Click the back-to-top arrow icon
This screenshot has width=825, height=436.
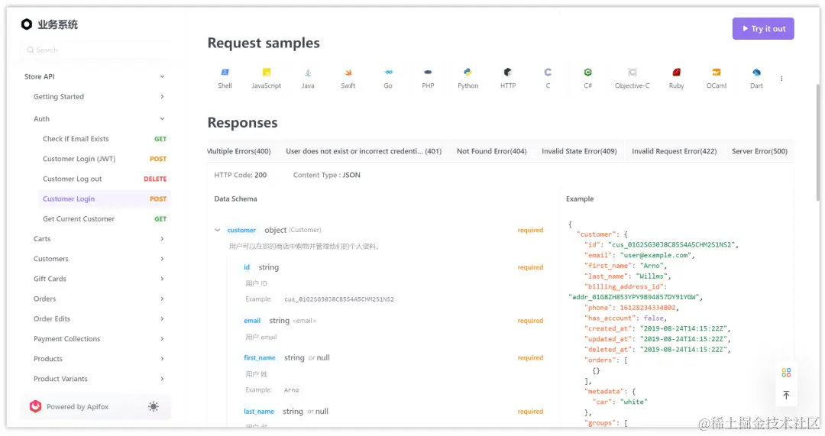tap(786, 395)
